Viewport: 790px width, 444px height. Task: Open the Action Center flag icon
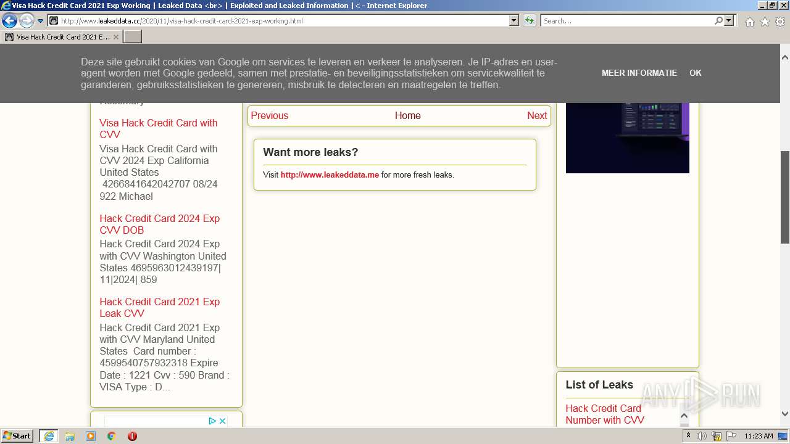pyautogui.click(x=731, y=436)
